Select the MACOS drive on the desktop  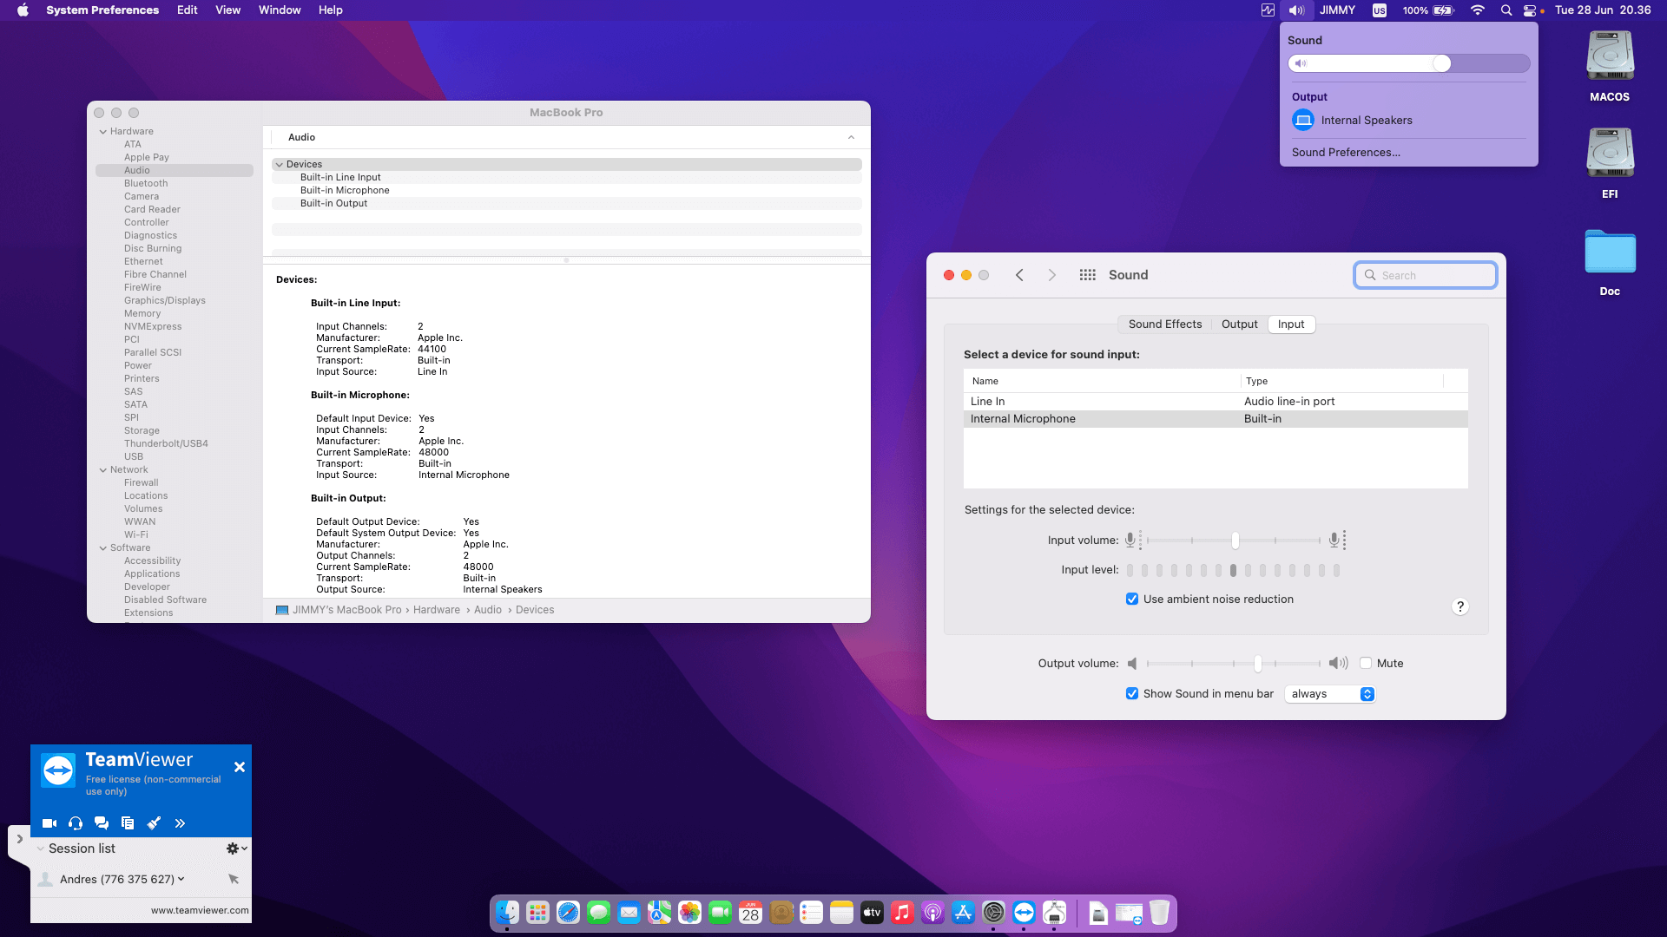[1610, 67]
